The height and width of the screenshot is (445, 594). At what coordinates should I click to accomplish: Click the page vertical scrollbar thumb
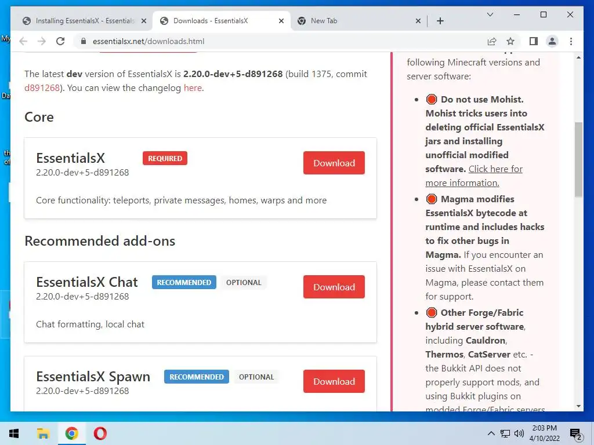click(578, 159)
